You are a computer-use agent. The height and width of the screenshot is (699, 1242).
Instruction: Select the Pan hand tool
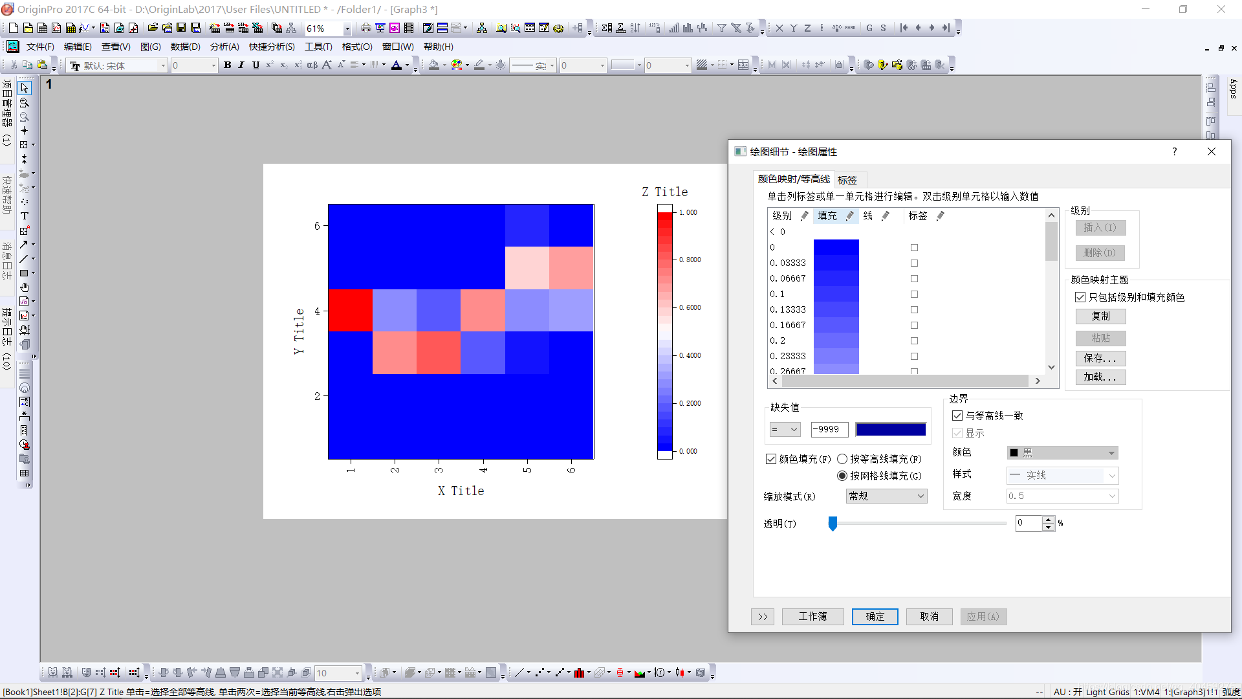[x=25, y=287]
